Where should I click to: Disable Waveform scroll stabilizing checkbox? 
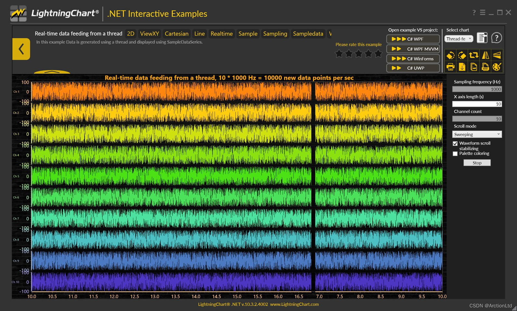(x=455, y=143)
